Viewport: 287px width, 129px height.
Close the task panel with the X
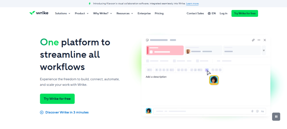click(265, 40)
